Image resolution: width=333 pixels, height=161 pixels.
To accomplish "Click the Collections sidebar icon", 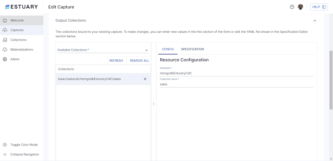I will pyautogui.click(x=5, y=40).
